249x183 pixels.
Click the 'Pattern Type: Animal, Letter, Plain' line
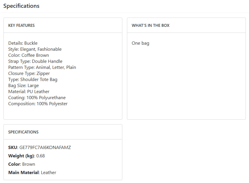coord(42,67)
